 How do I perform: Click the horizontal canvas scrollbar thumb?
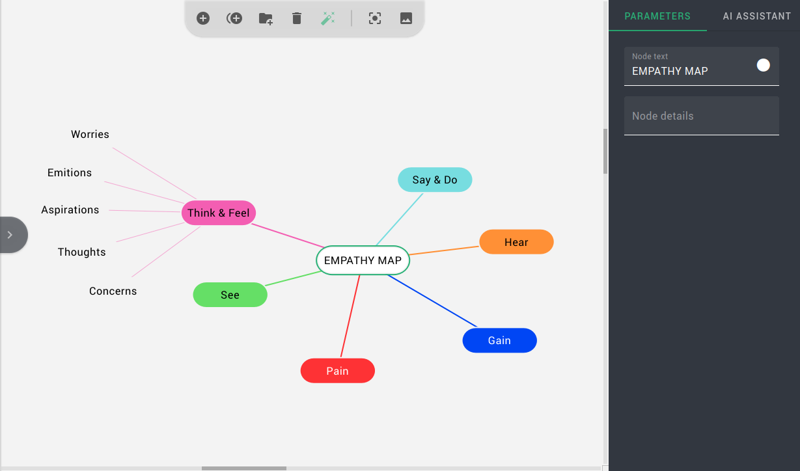243,468
